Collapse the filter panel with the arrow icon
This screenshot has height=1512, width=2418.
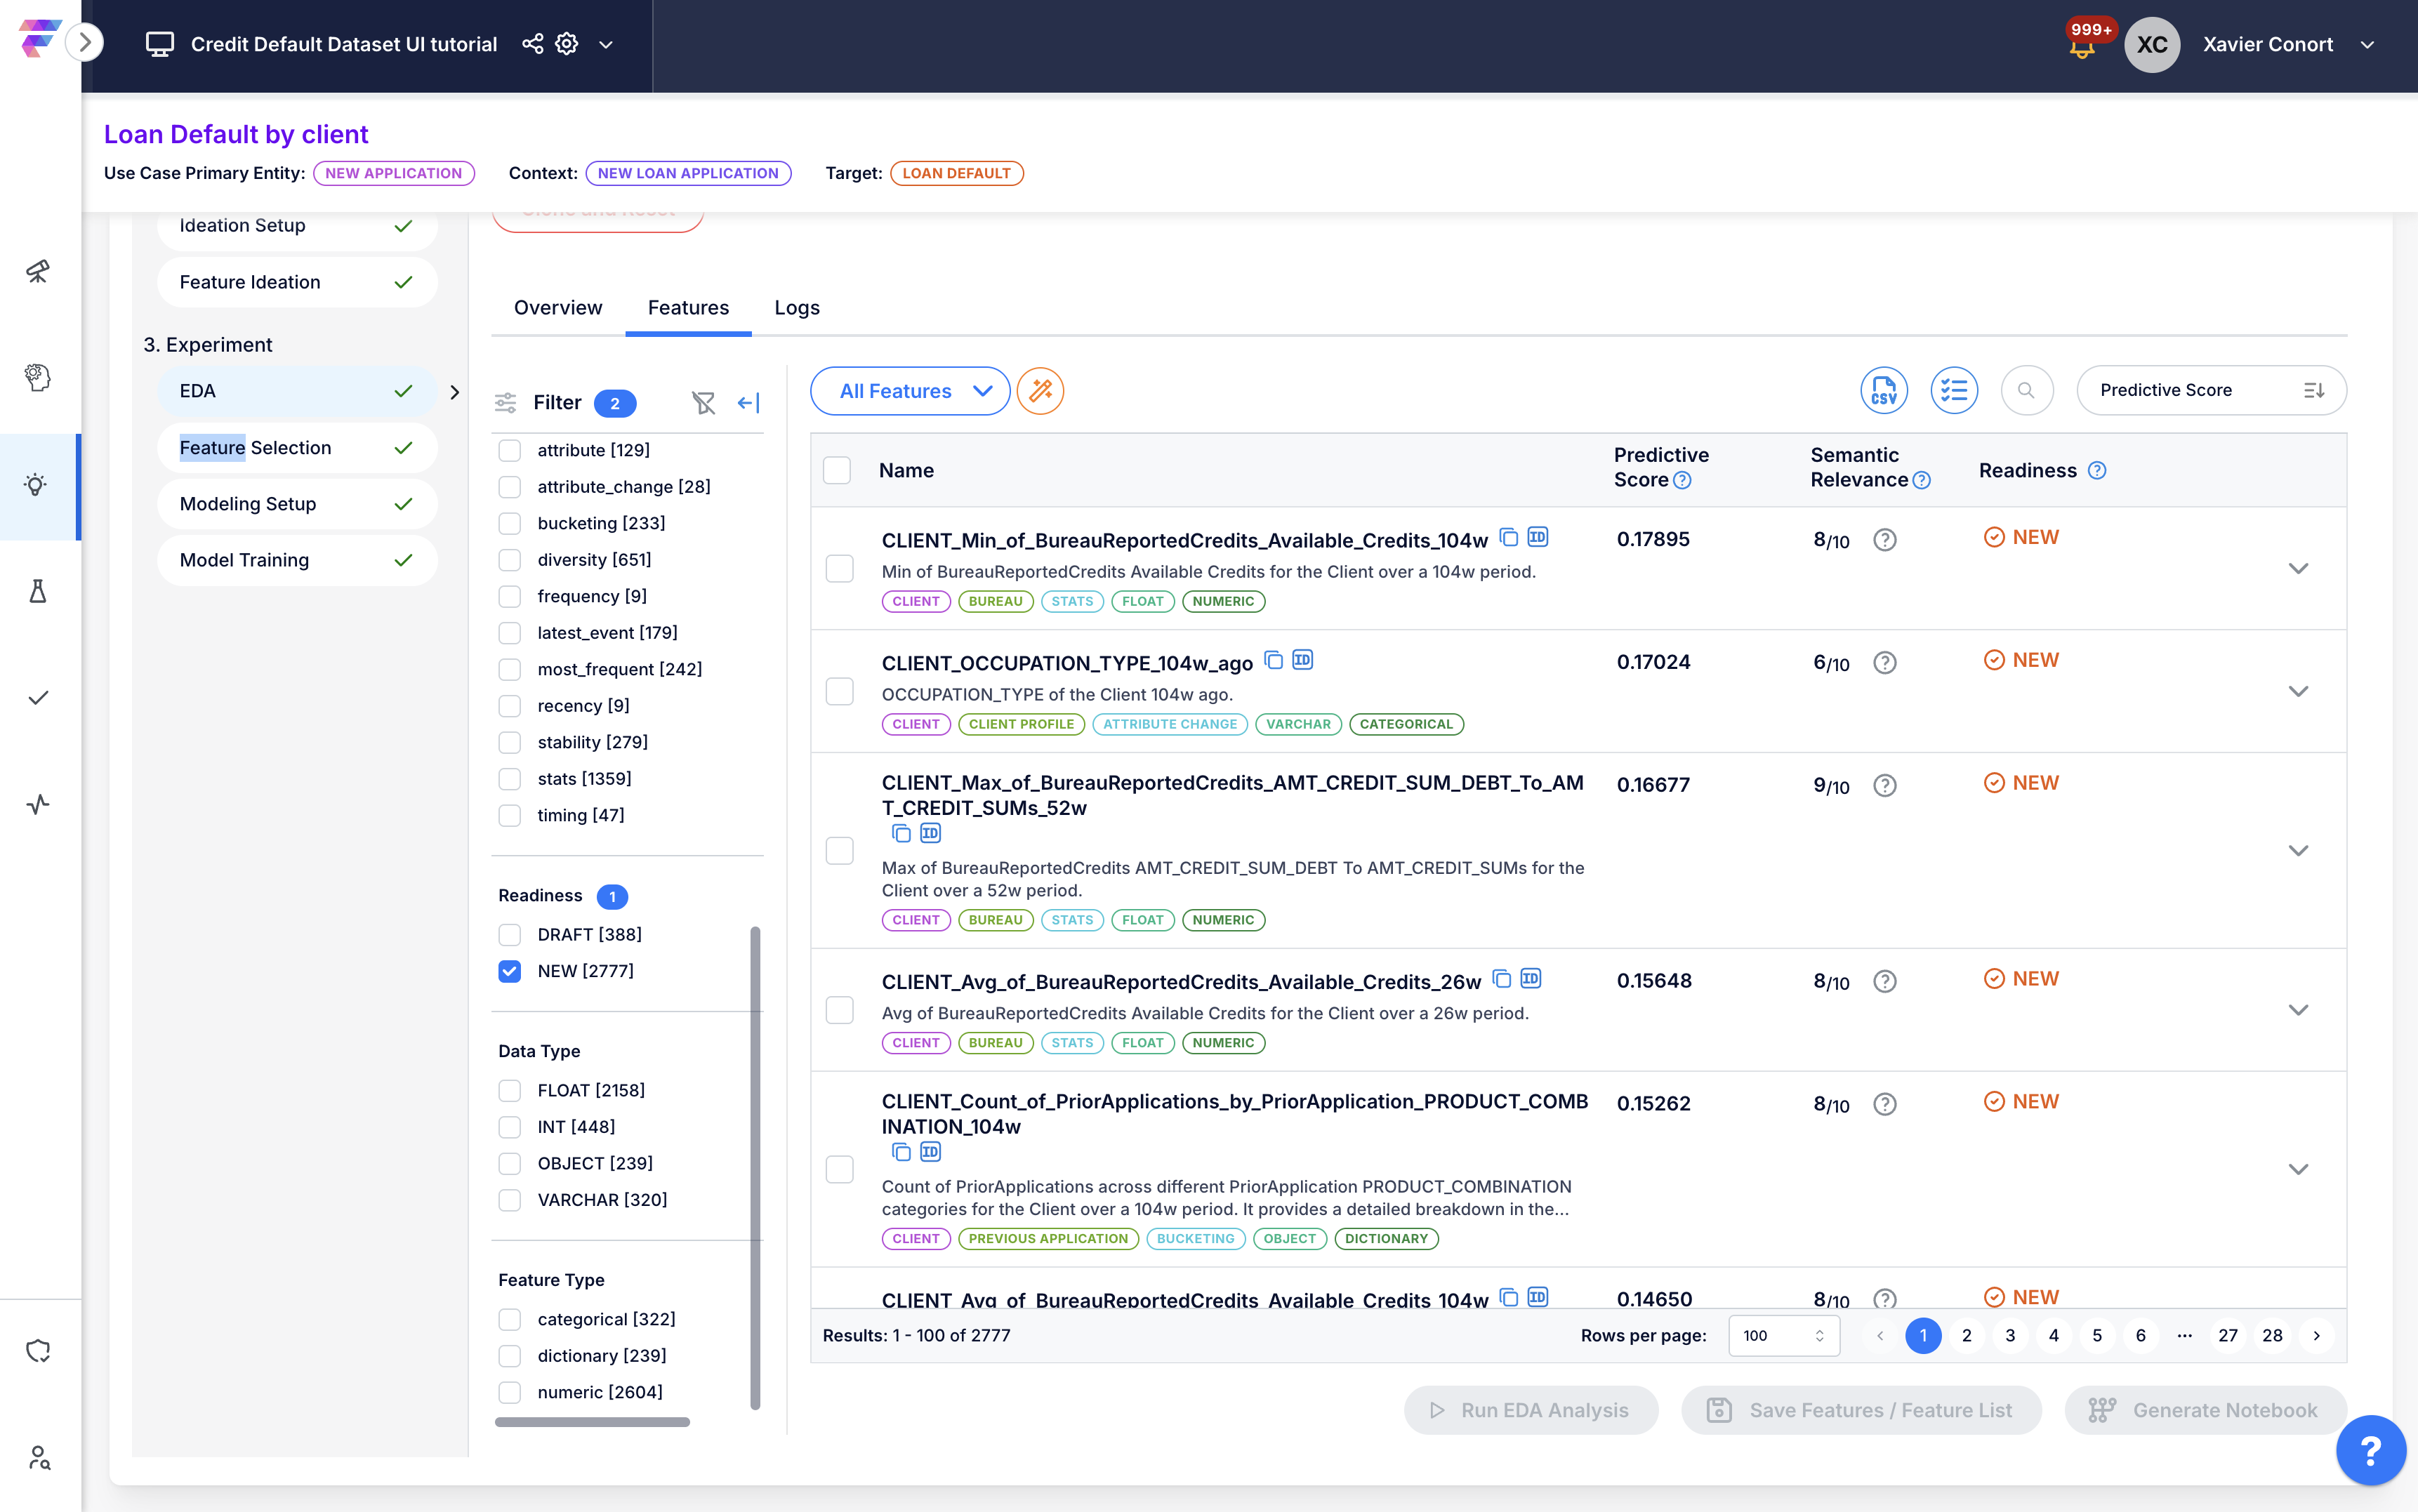coord(748,402)
